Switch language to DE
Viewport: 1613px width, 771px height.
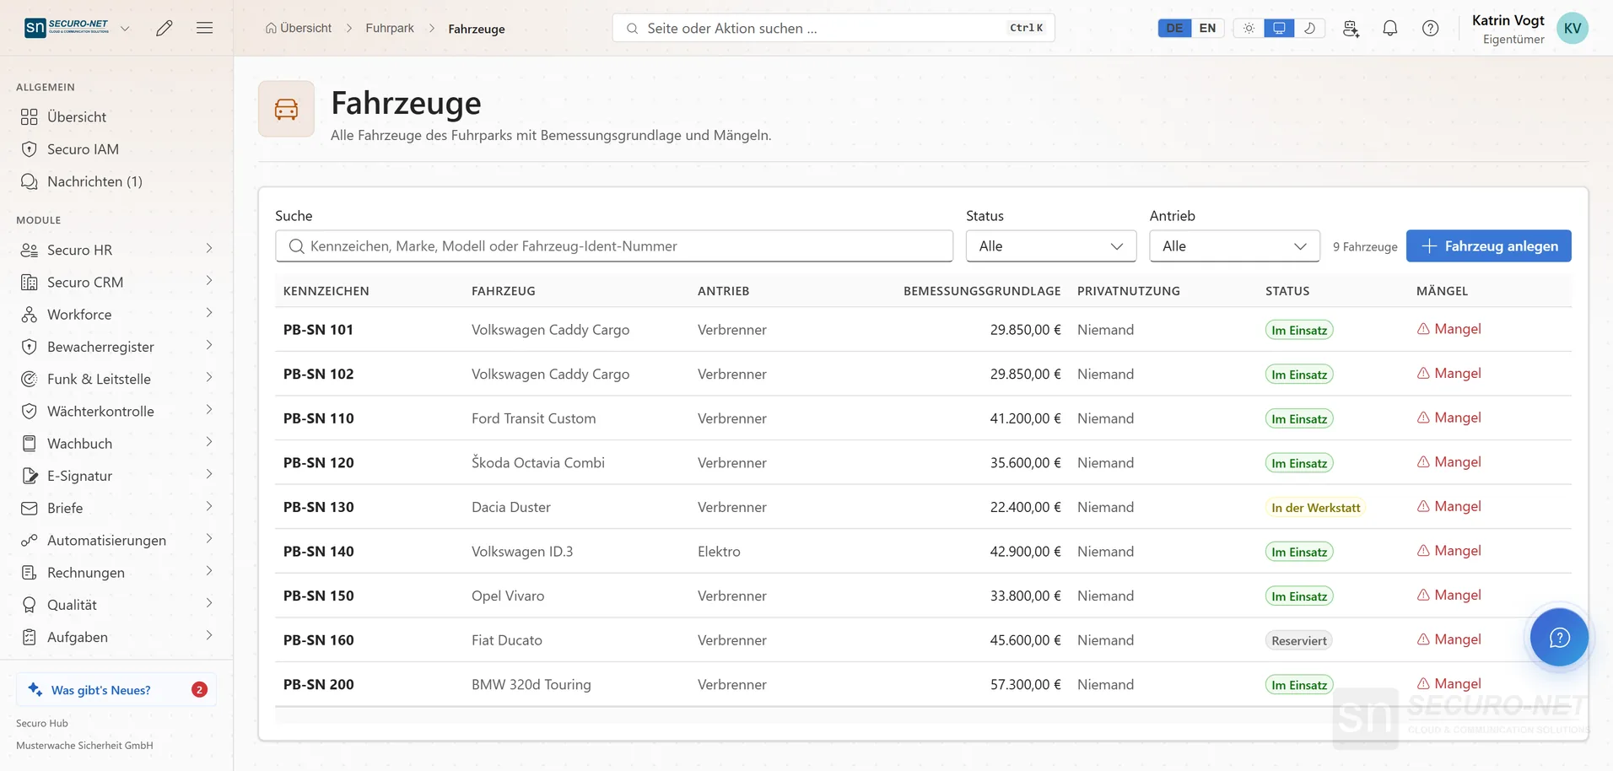[x=1174, y=28]
